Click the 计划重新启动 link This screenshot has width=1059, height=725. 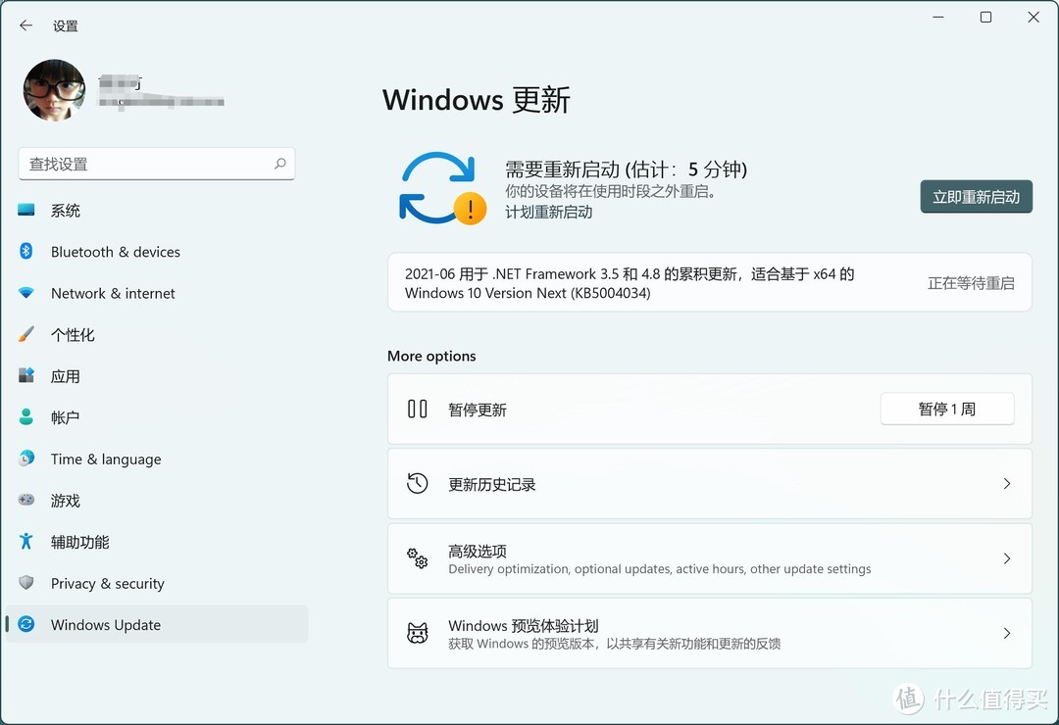pyautogui.click(x=548, y=212)
